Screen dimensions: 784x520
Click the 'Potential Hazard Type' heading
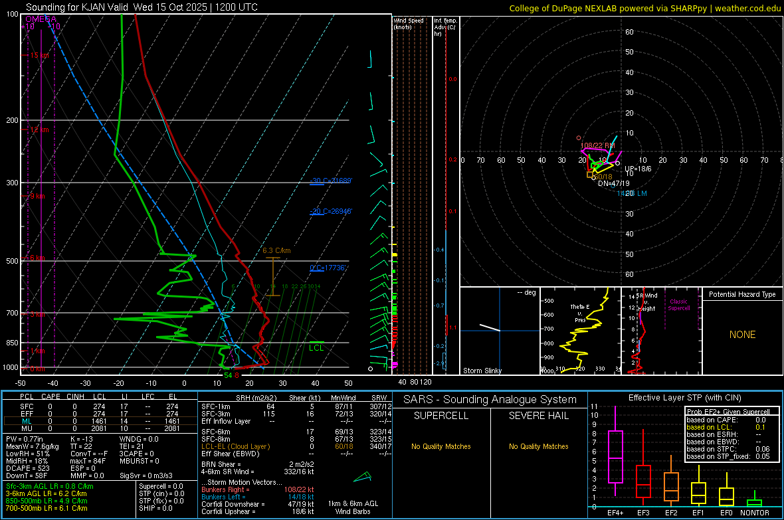(742, 294)
